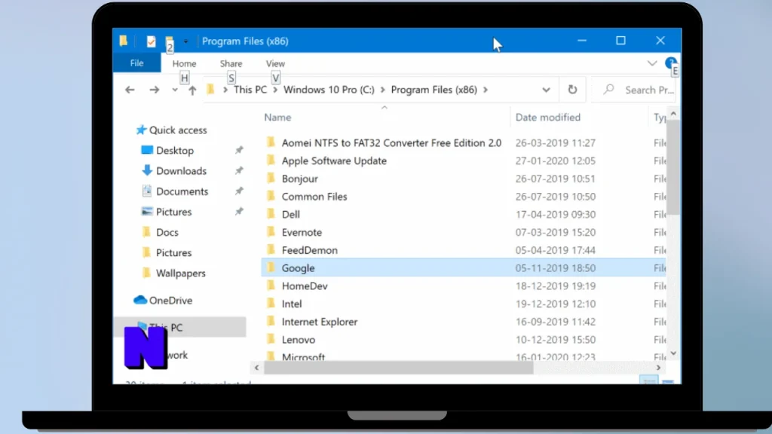Open Downloads in the navigation pane
The height and width of the screenshot is (434, 772).
click(181, 171)
